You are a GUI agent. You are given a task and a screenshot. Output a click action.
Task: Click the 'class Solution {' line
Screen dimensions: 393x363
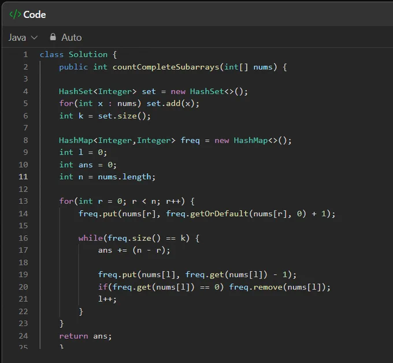[x=78, y=54]
